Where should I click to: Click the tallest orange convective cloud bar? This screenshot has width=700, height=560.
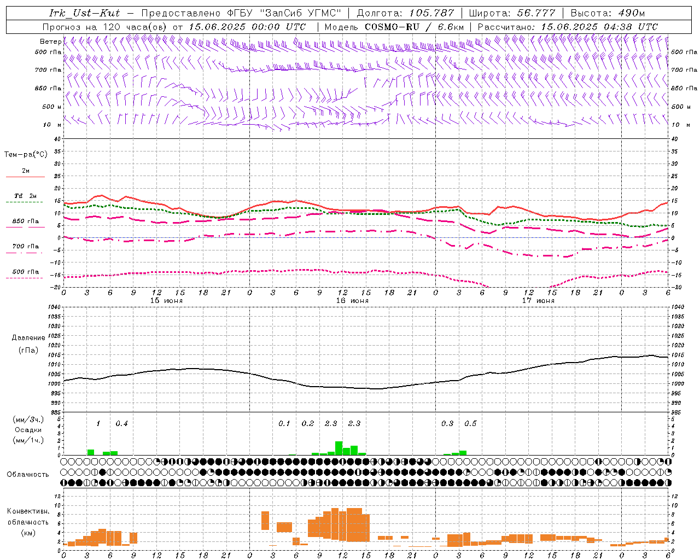[x=354, y=525]
